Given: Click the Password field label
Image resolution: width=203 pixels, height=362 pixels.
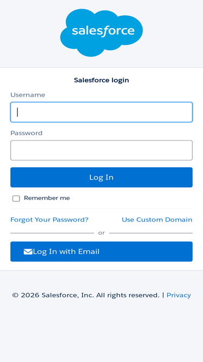Looking at the screenshot, I should [x=27, y=133].
